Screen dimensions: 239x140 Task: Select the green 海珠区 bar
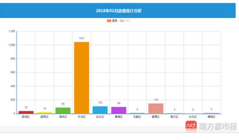[63, 110]
